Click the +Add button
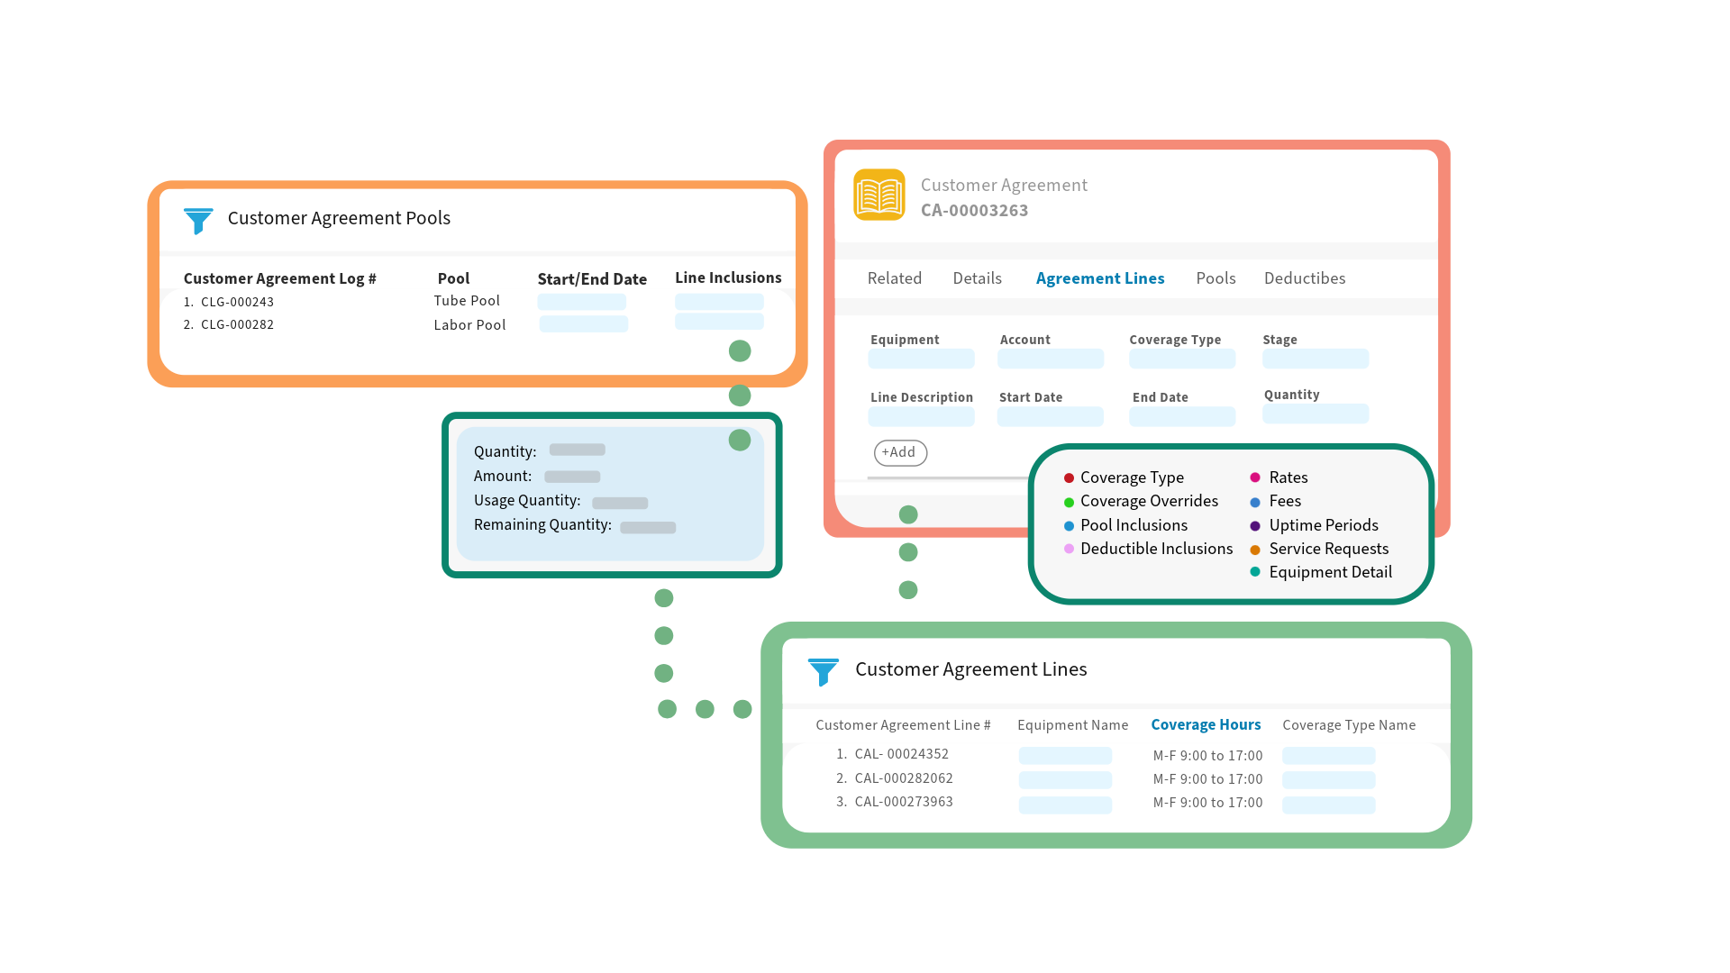The height and width of the screenshot is (973, 1730). coord(900,452)
